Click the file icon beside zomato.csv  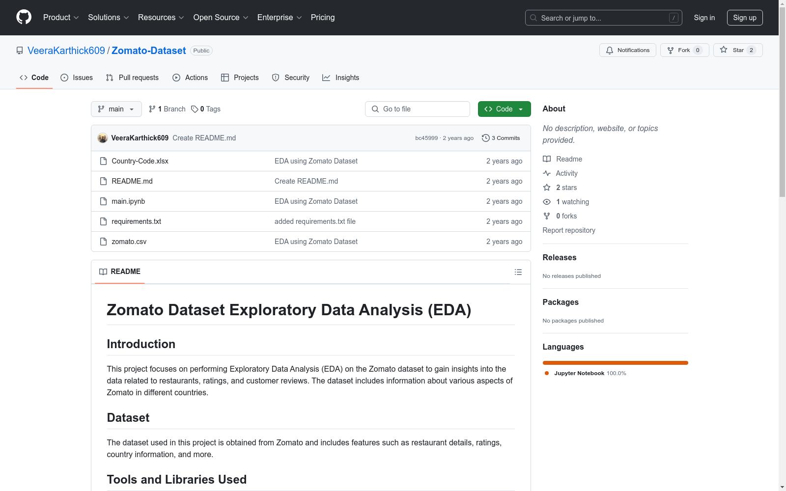[x=103, y=242]
